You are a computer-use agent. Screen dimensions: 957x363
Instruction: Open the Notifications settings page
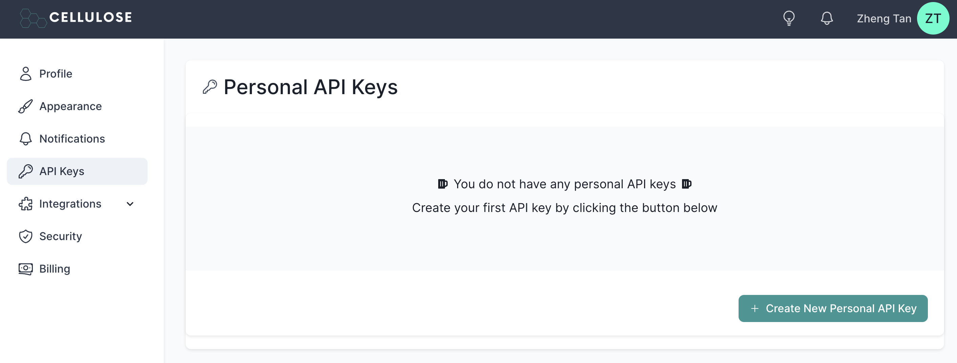(72, 138)
